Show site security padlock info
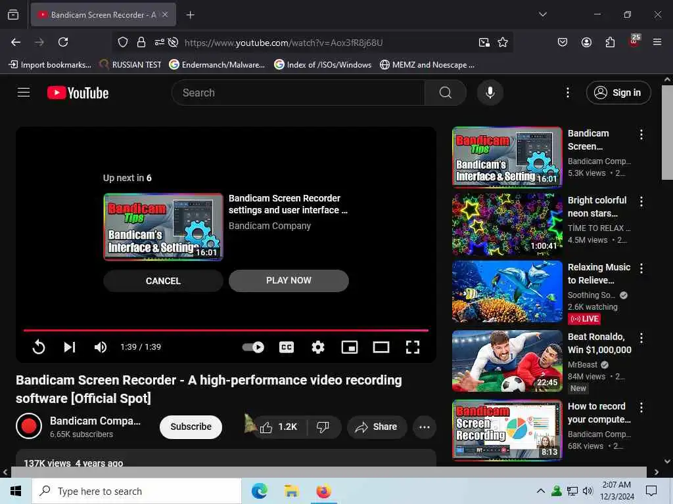673x504 pixels. [141, 42]
